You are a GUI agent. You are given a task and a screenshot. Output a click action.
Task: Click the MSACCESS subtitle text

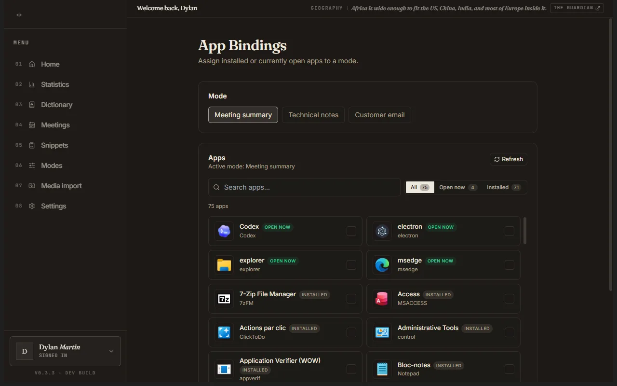[412, 303]
